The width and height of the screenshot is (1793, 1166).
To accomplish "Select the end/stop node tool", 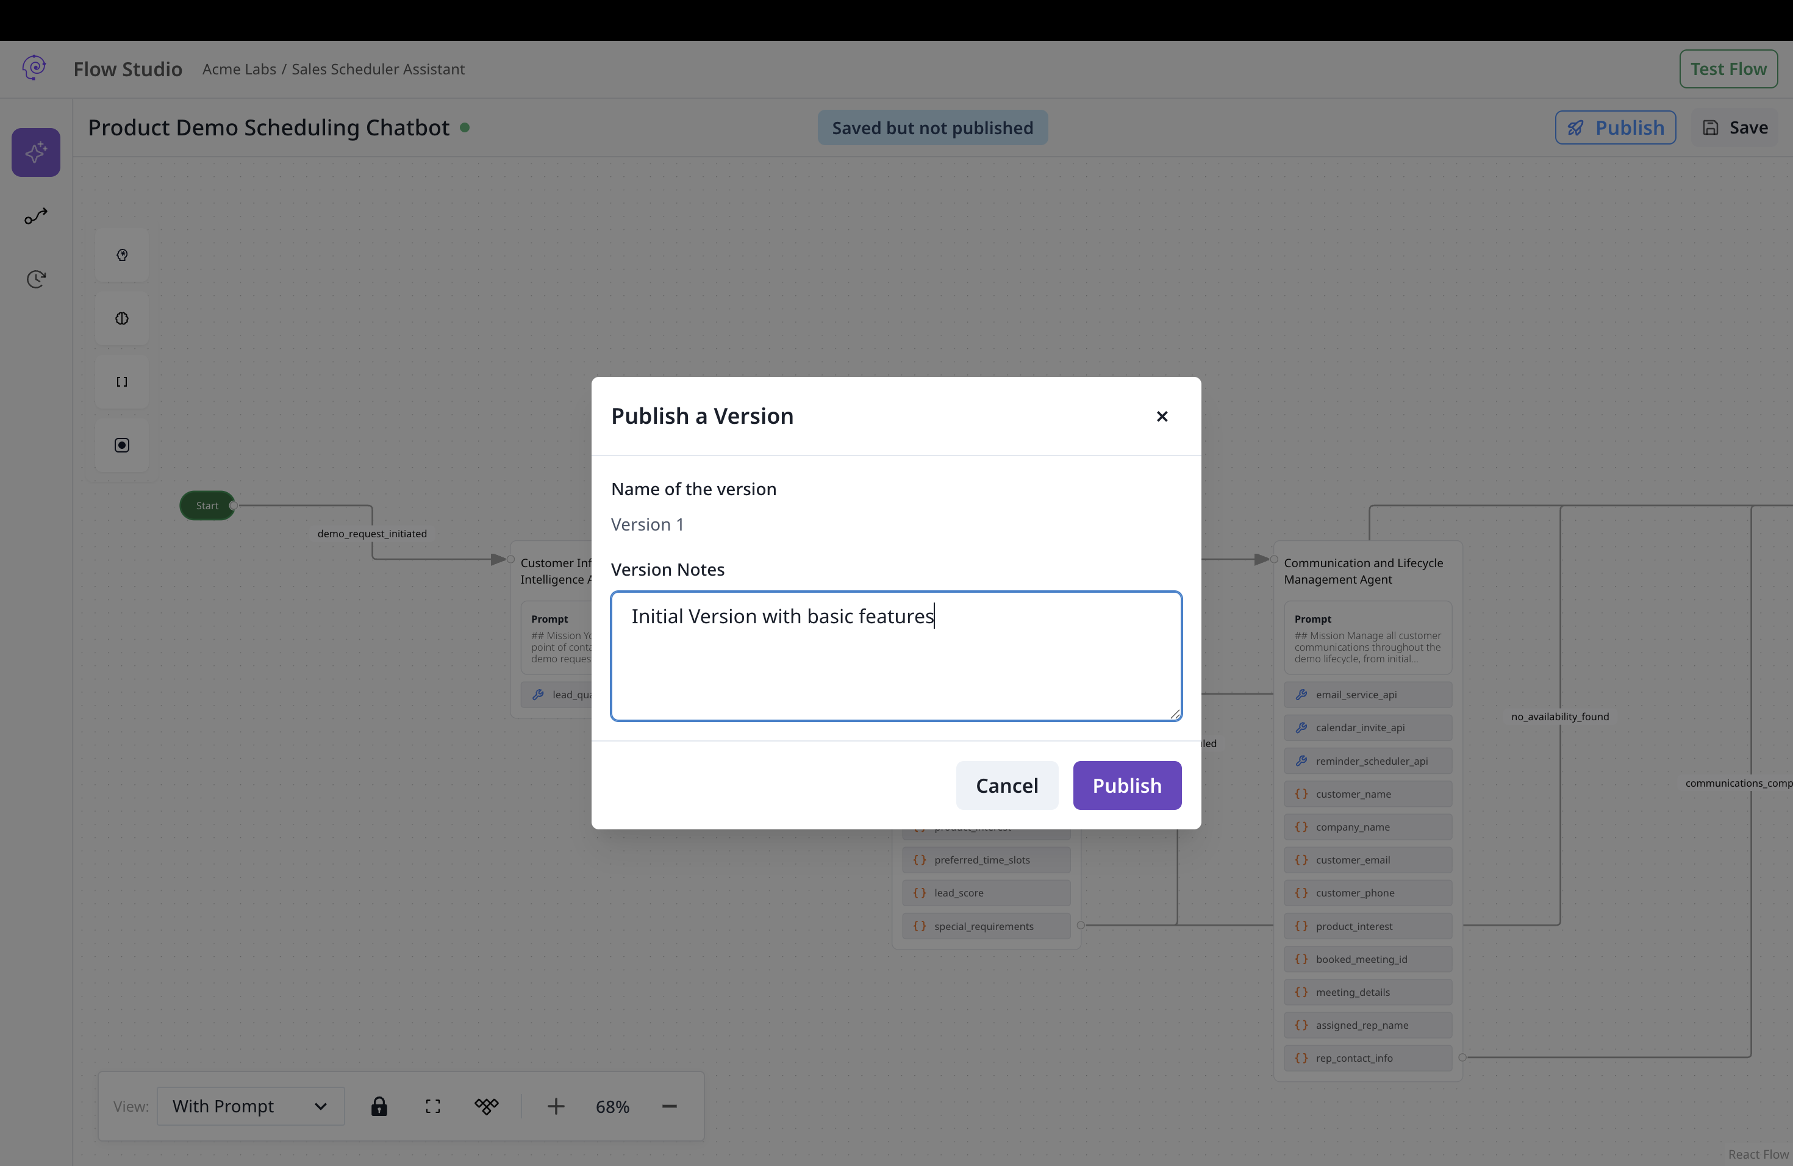I will click(x=121, y=445).
